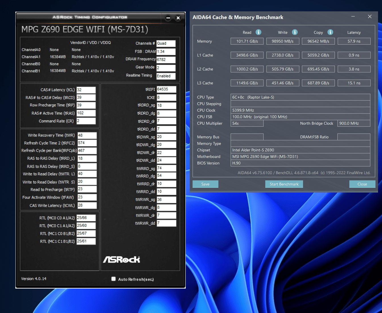Click the L3 Cache Copy value 687.89 GB/s
Image resolution: width=382 pixels, height=313 pixels.
[x=318, y=83]
